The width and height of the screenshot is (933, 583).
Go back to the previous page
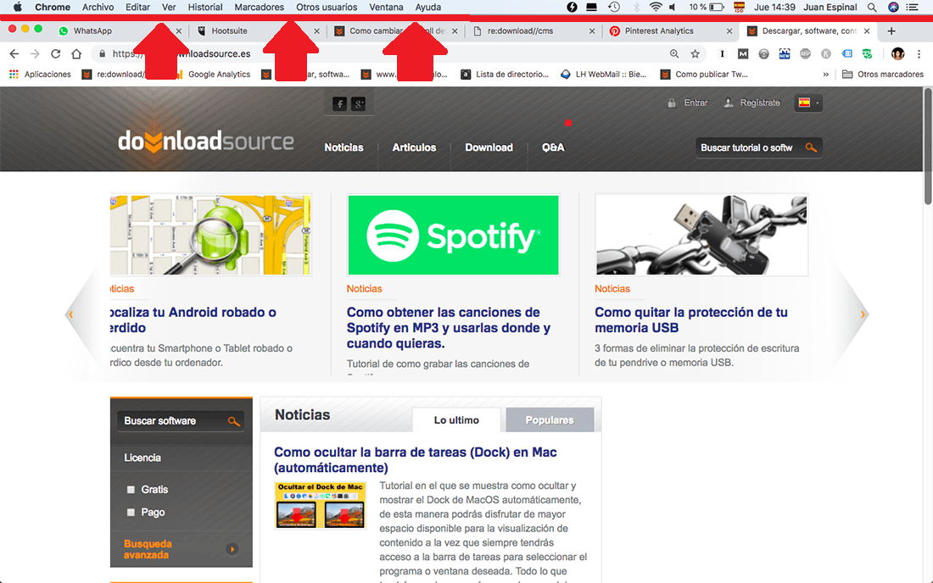(x=14, y=53)
